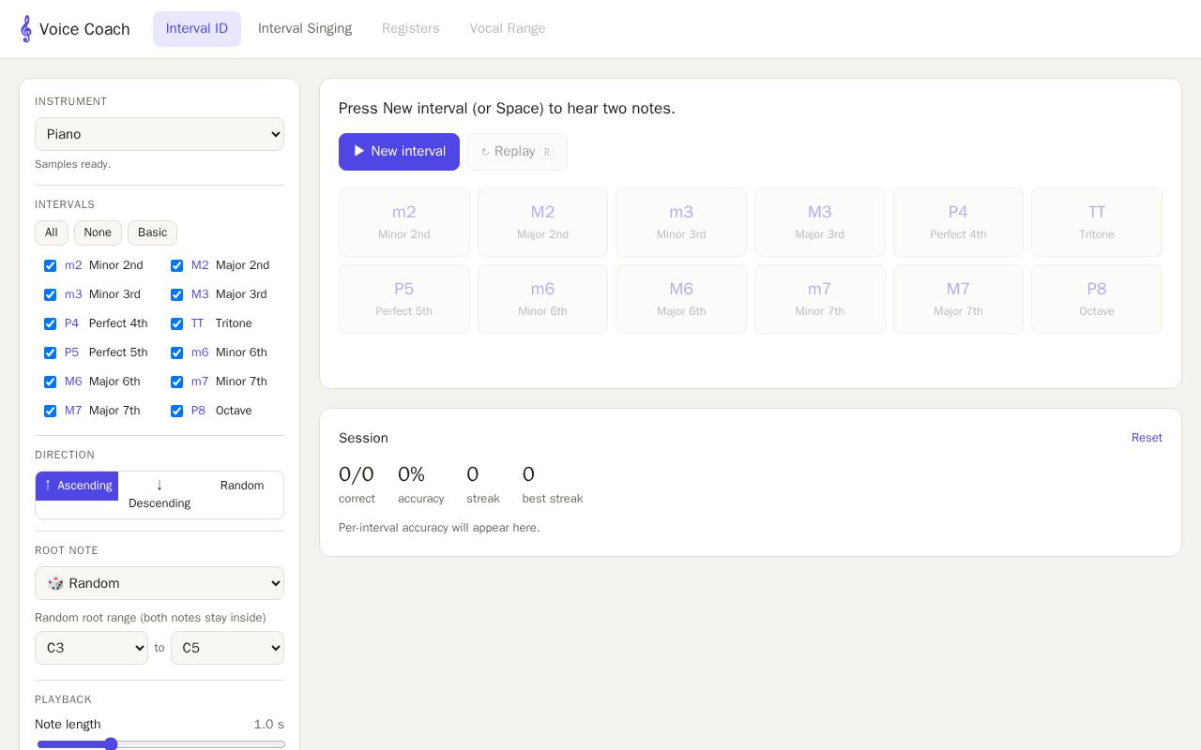Pick the m3 Minor 3rd answer card

coord(681,222)
